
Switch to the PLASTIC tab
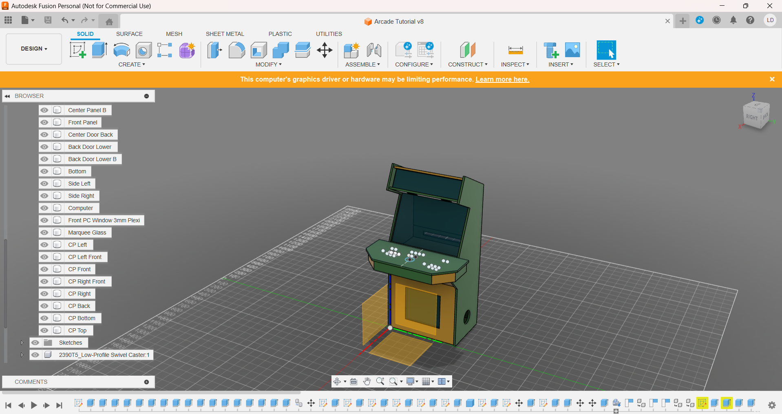280,34
